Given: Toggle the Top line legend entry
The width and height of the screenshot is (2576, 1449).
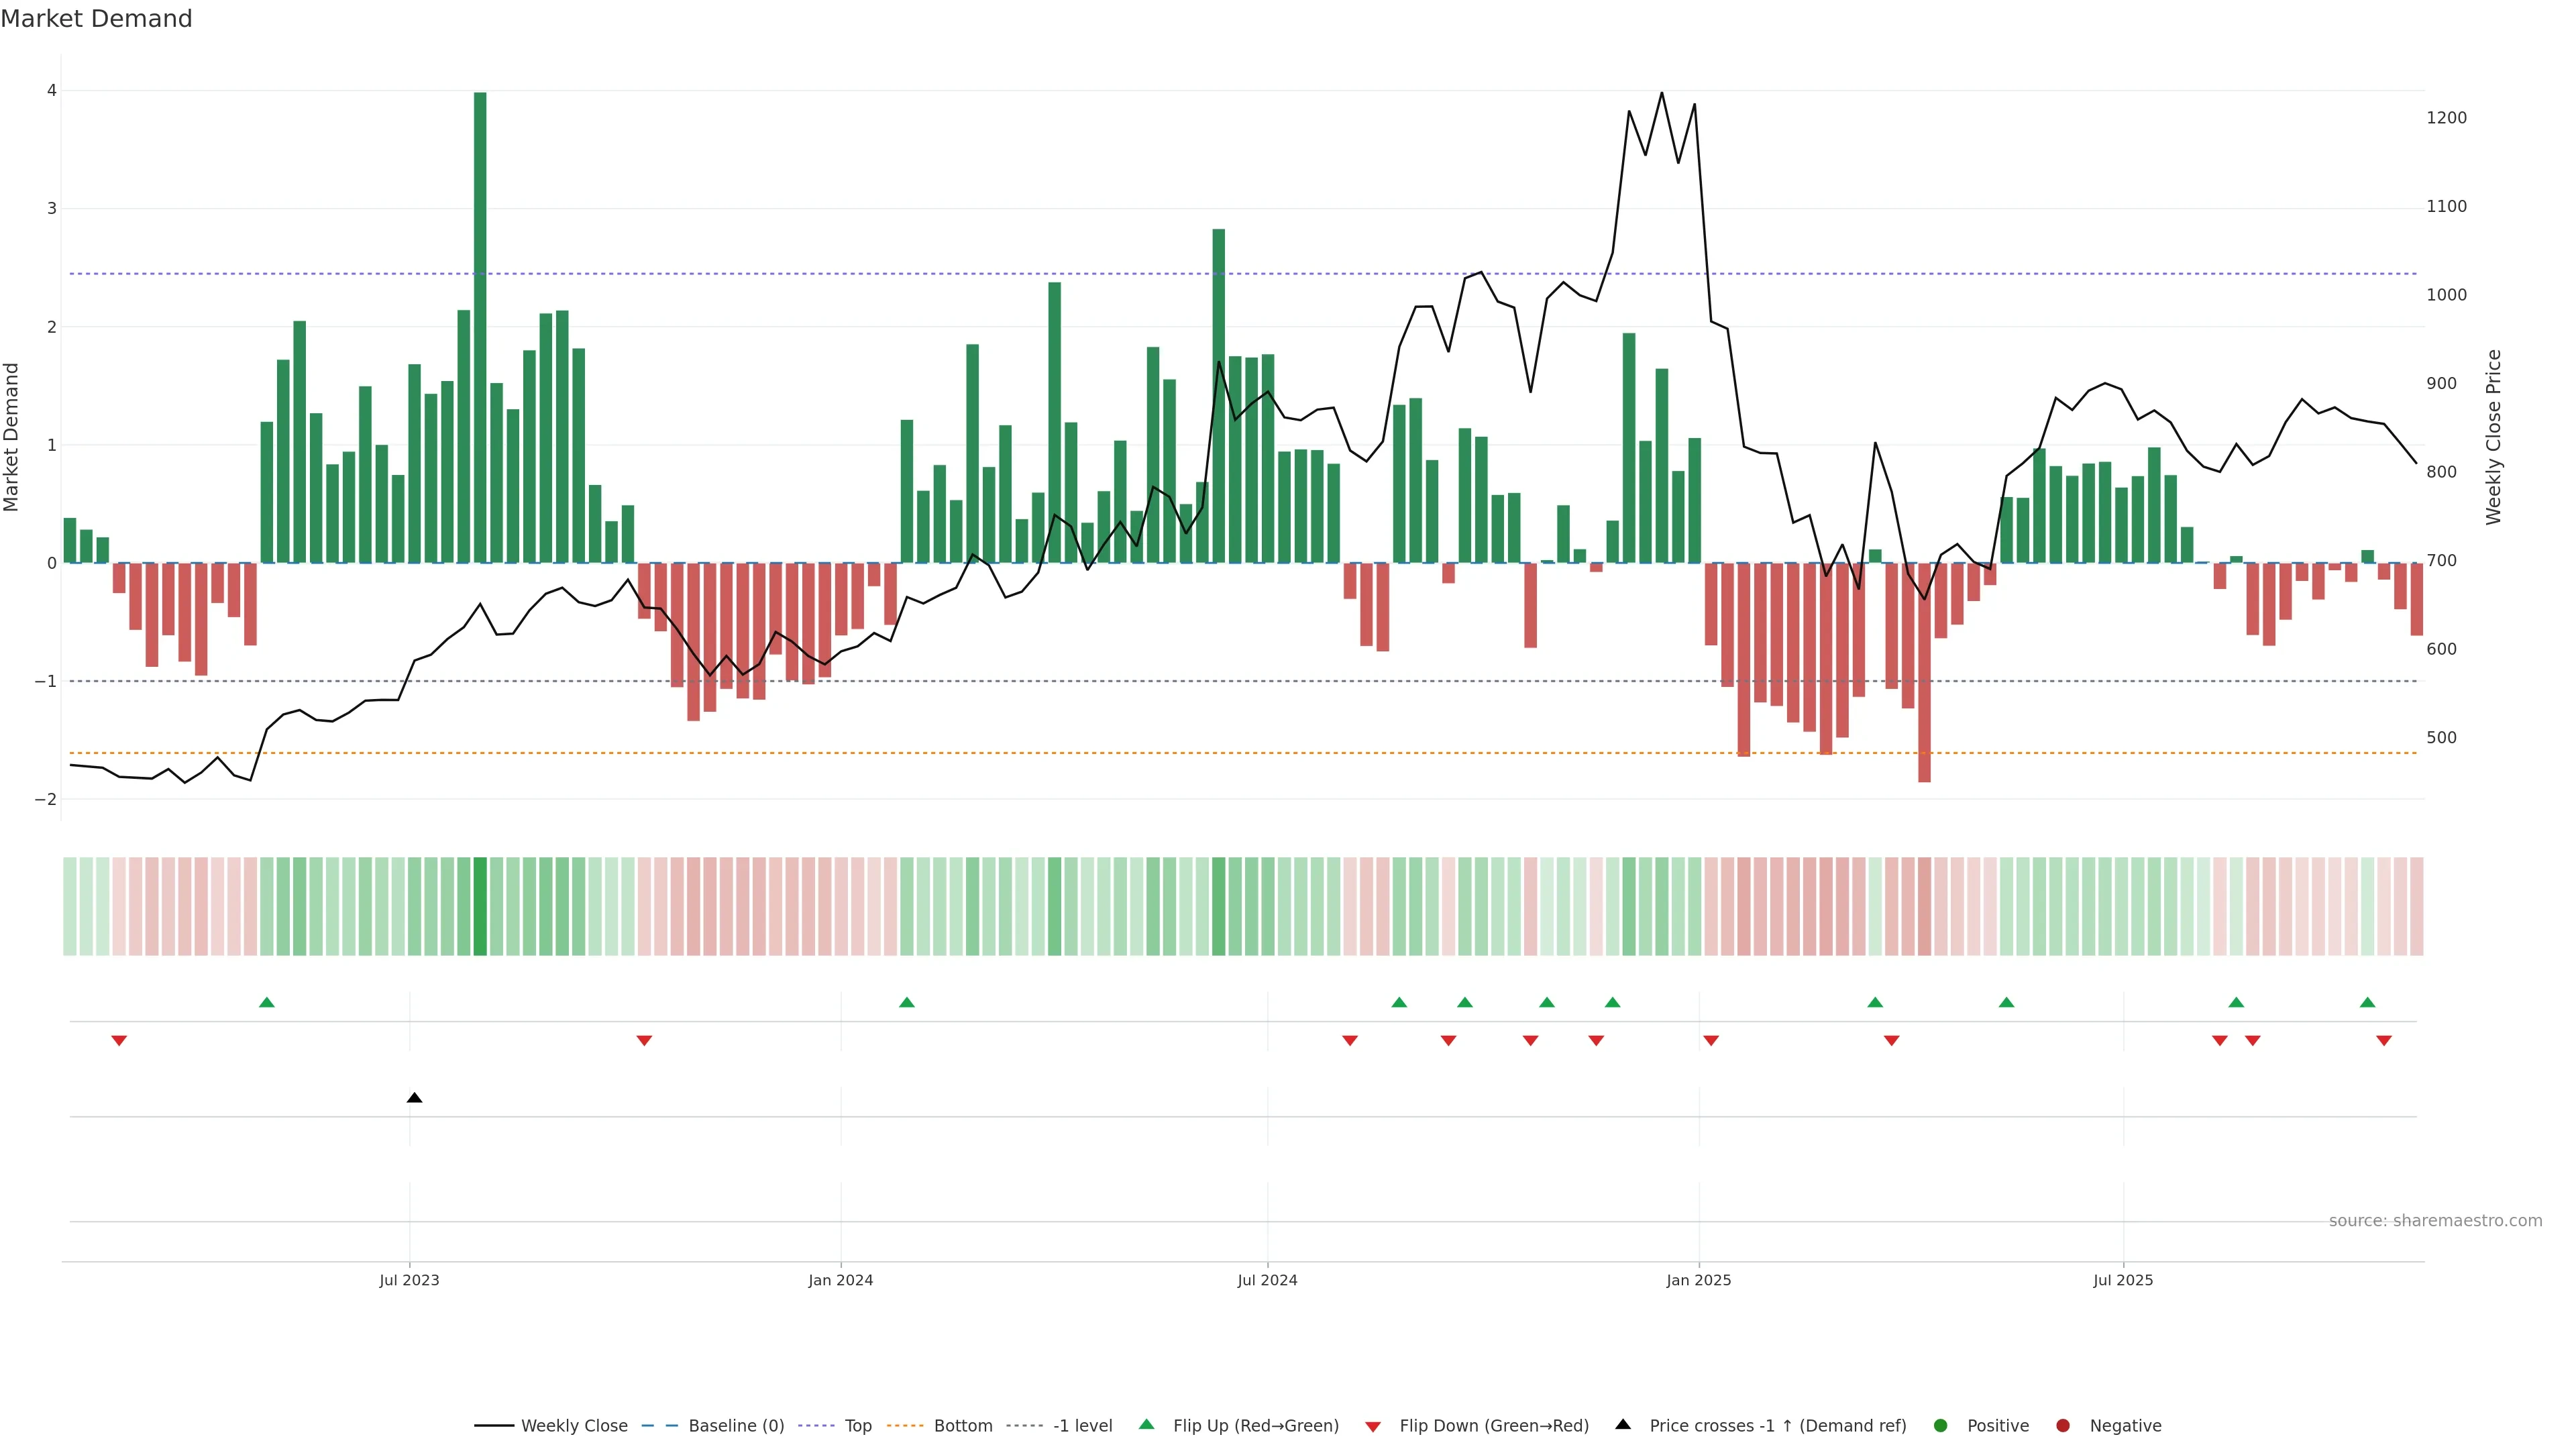Looking at the screenshot, I should 857,1426.
